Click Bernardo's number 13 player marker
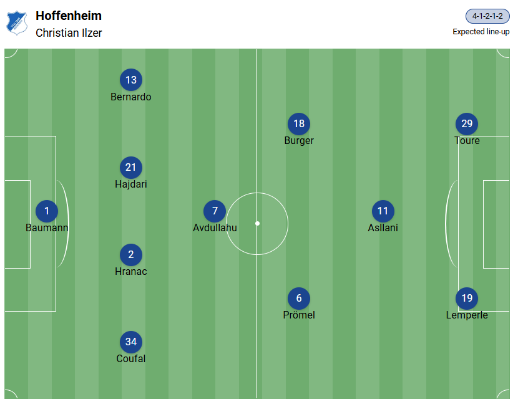The width and height of the screenshot is (513, 402). pyautogui.click(x=131, y=80)
